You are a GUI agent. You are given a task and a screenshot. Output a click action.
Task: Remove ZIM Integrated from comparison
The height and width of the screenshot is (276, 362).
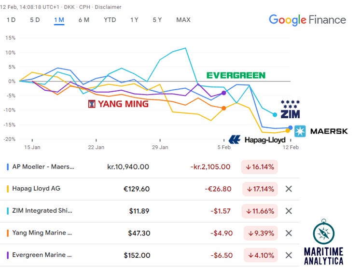(x=289, y=211)
